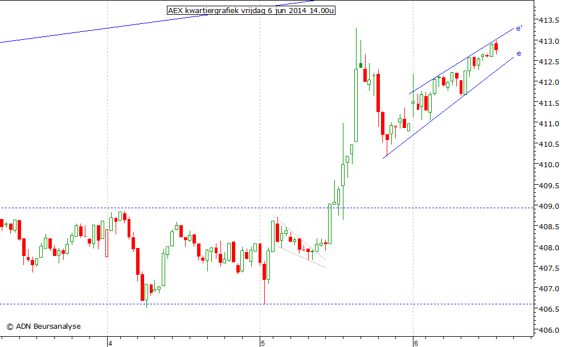
Task: Click the channel label e'
Action: point(519,28)
